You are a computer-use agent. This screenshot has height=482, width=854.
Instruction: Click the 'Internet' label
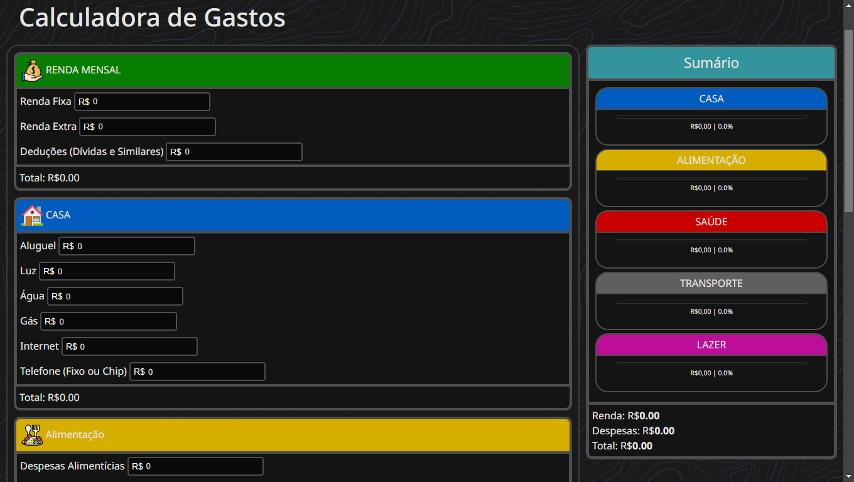40,346
